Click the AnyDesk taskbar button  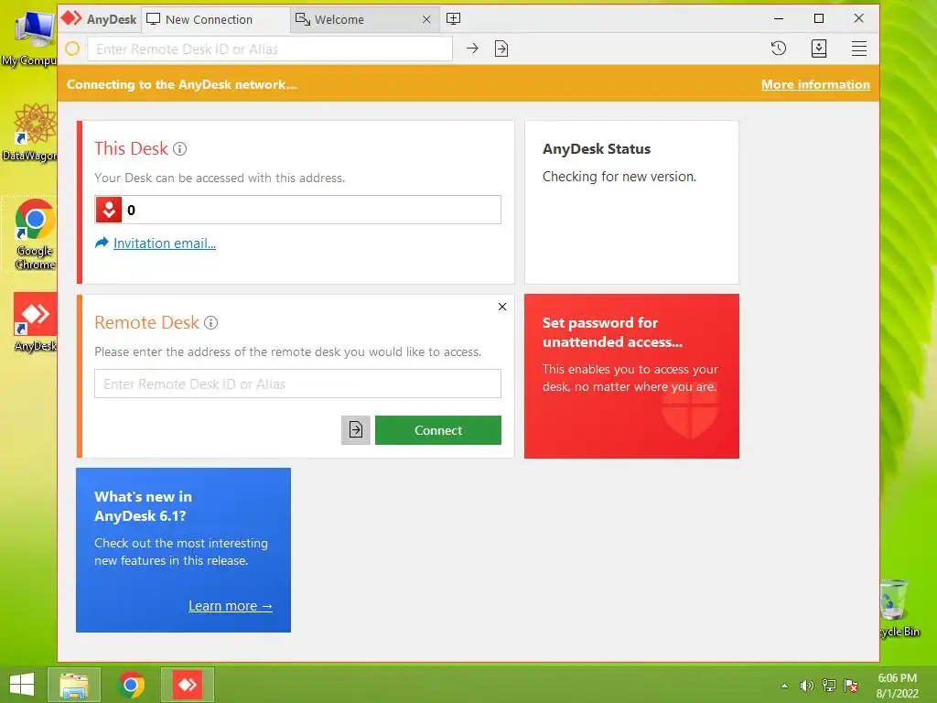coord(188,685)
